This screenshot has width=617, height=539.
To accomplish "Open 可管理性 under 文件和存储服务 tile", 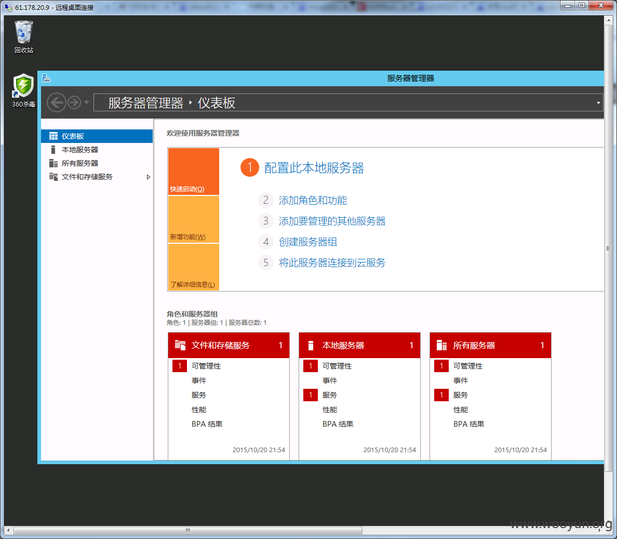I will [x=206, y=366].
